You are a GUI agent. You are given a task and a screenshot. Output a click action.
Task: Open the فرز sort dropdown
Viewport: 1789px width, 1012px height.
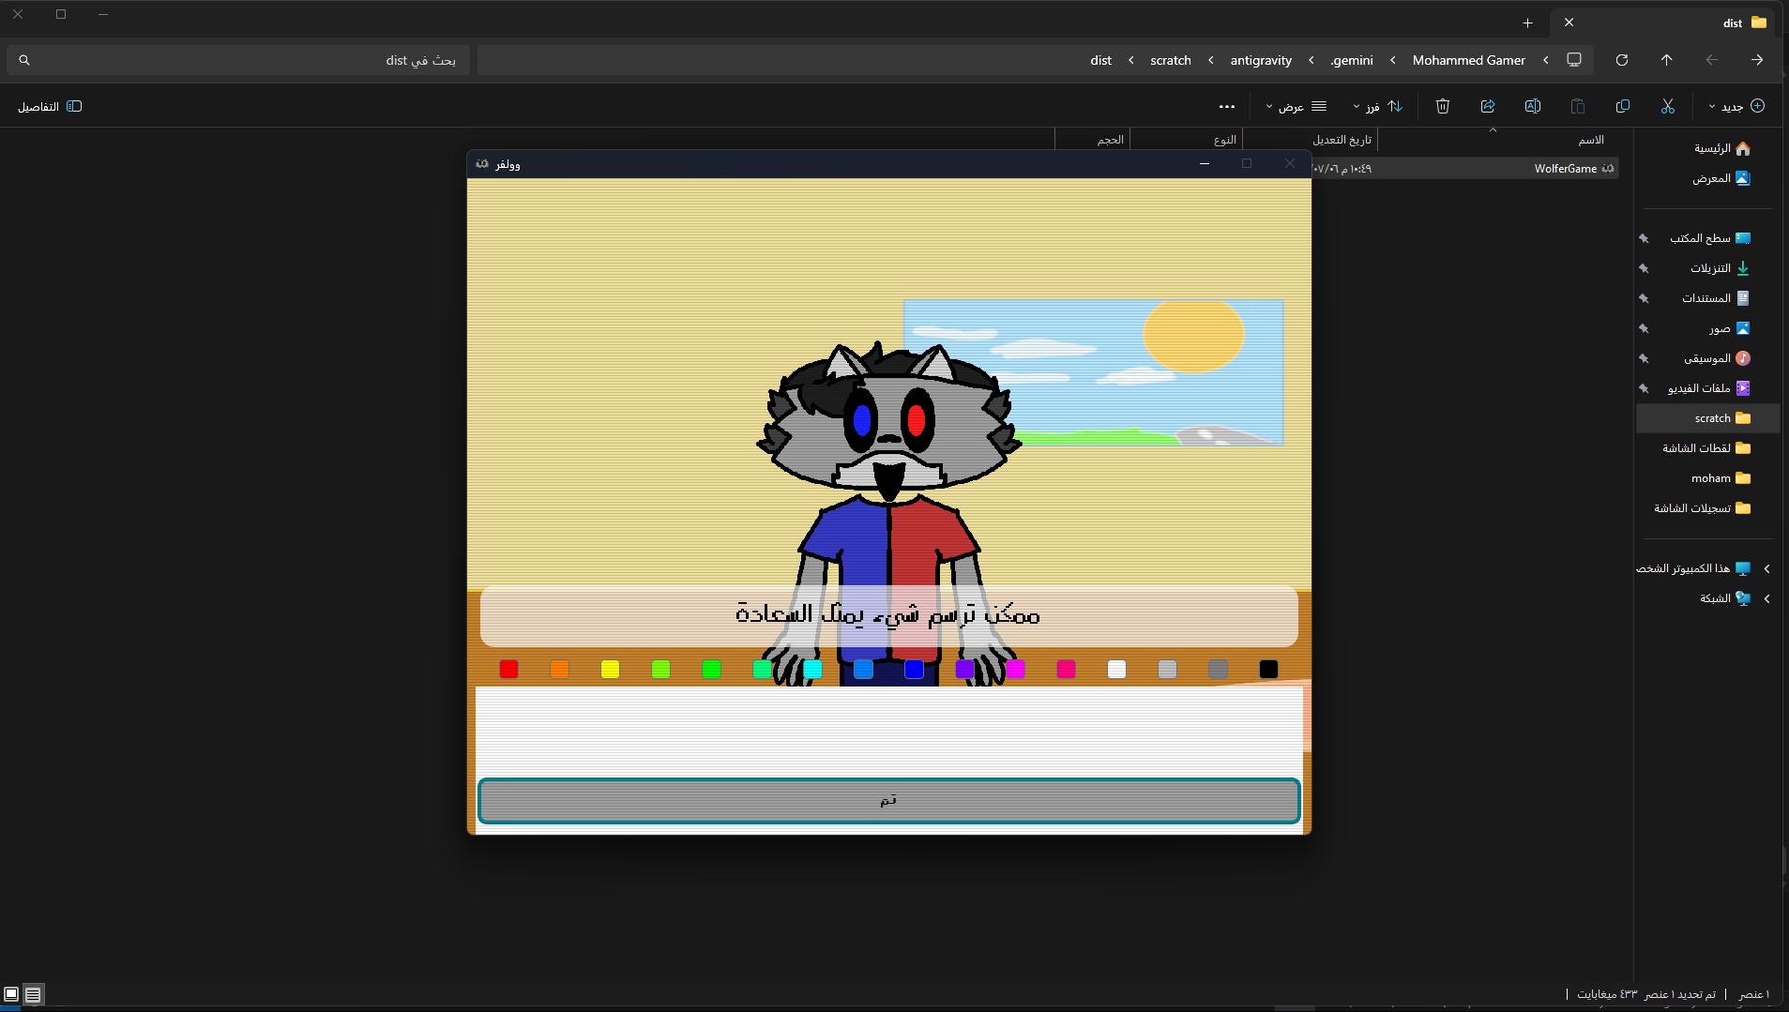(x=1377, y=106)
